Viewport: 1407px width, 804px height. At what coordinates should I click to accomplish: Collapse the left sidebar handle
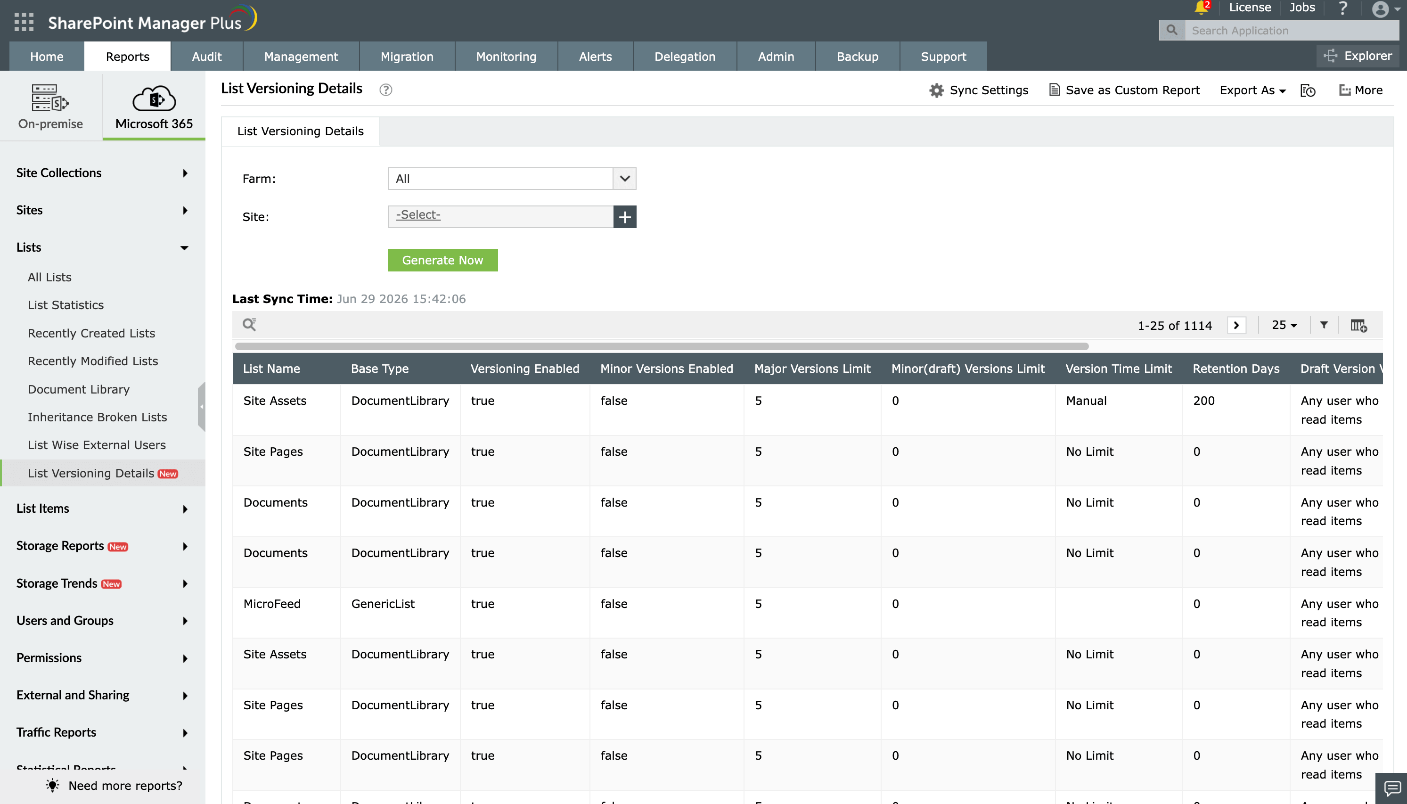202,406
